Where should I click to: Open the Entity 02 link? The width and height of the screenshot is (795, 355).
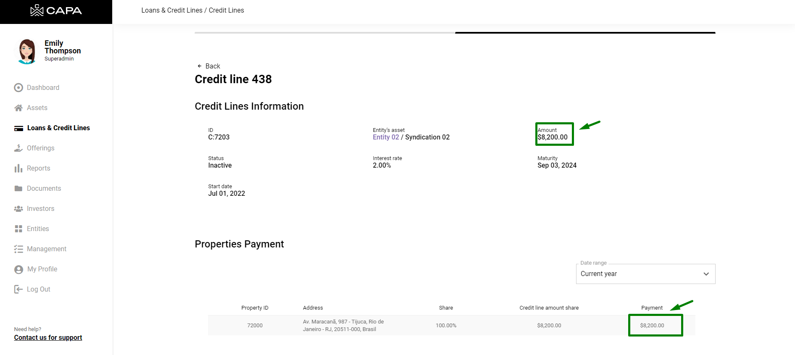pos(386,137)
